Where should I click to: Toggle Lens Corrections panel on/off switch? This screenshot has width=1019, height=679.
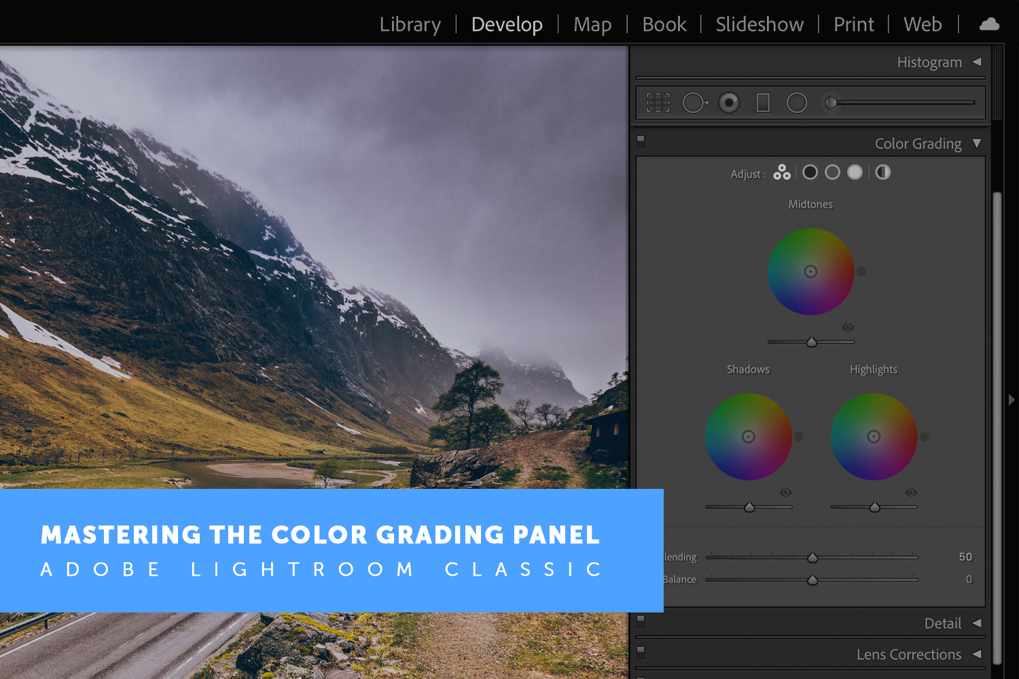[x=640, y=652]
